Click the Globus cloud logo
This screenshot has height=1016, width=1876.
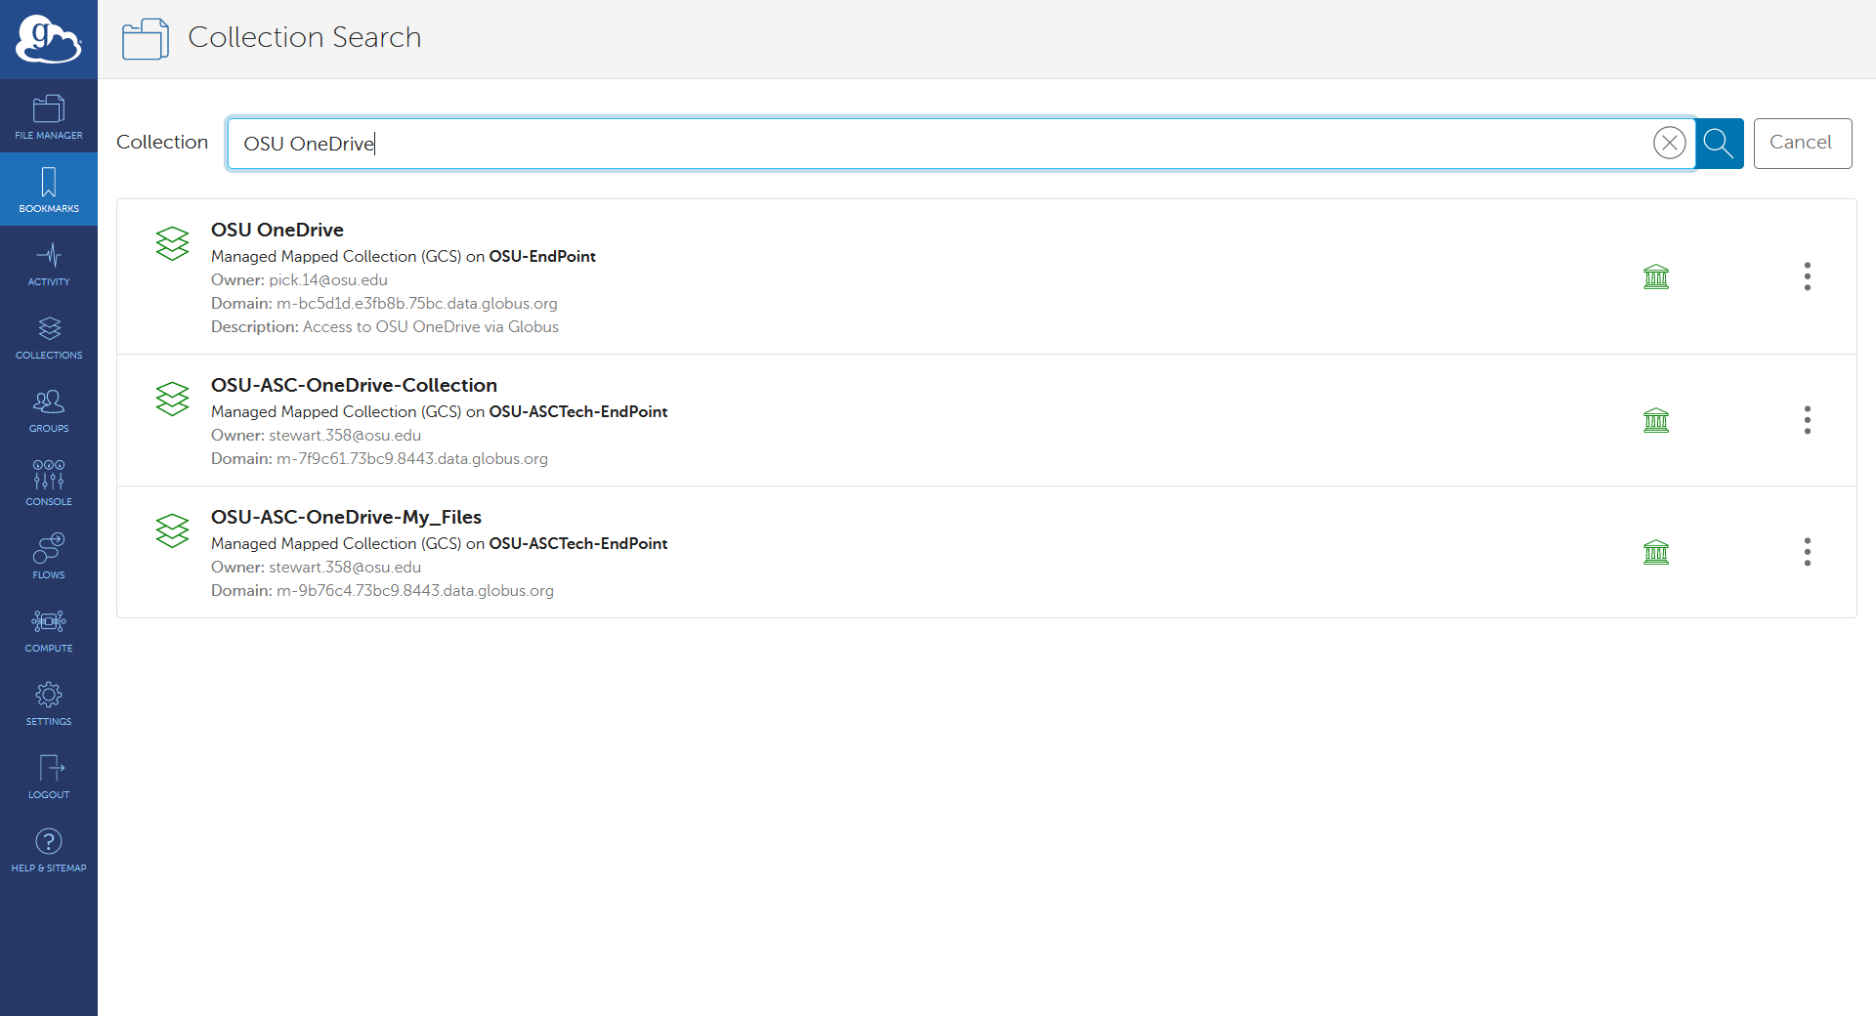tap(48, 39)
